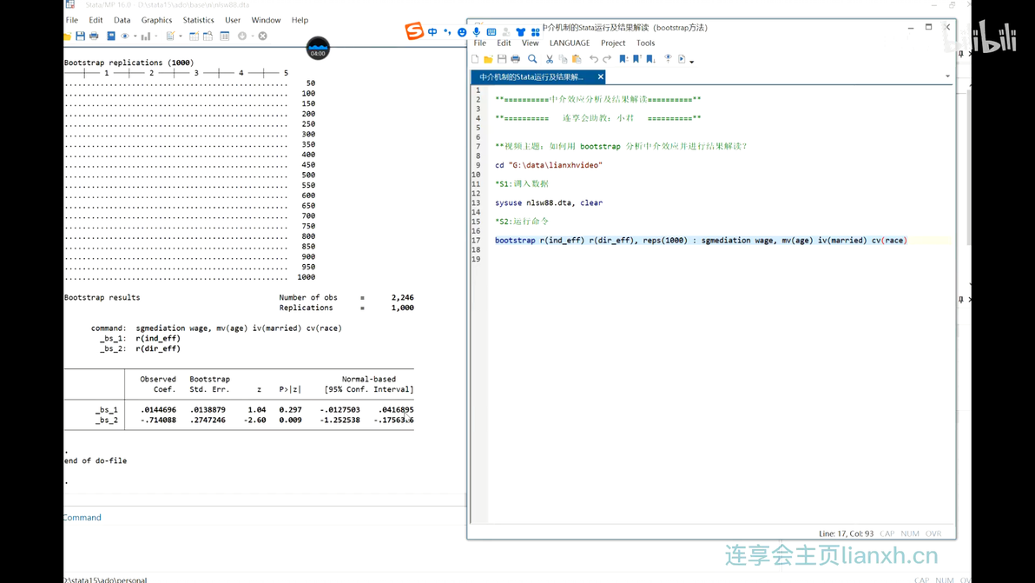
Task: Click the Execute do-file icon
Action: point(682,59)
